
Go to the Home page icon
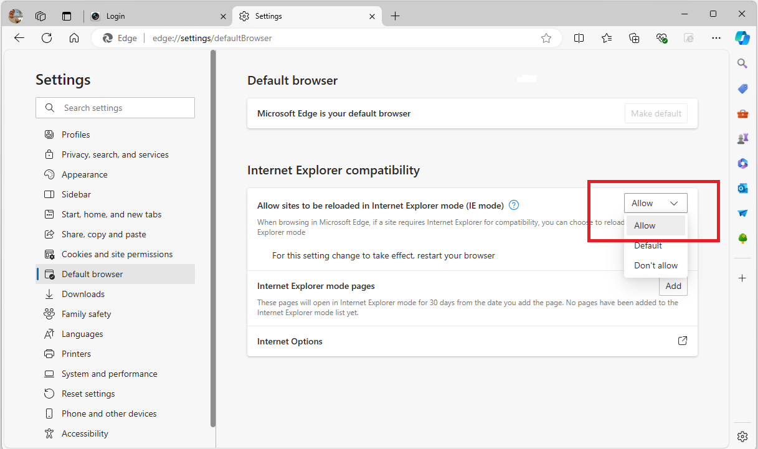pyautogui.click(x=74, y=38)
